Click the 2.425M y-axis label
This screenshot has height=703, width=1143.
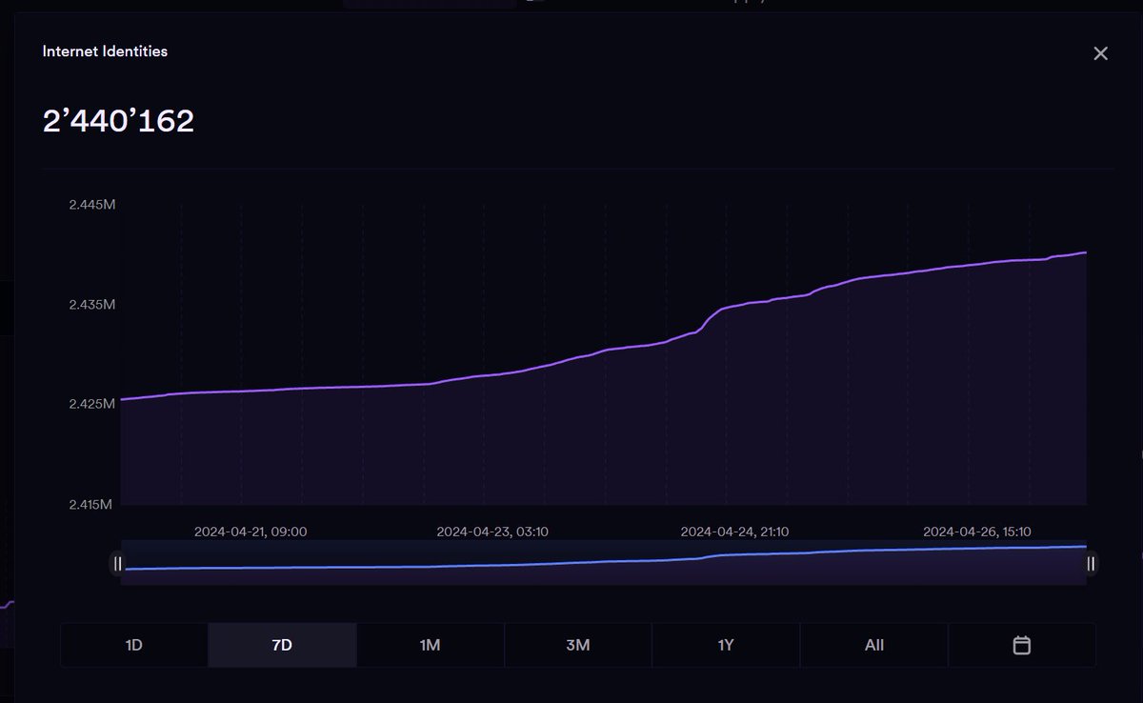point(91,404)
